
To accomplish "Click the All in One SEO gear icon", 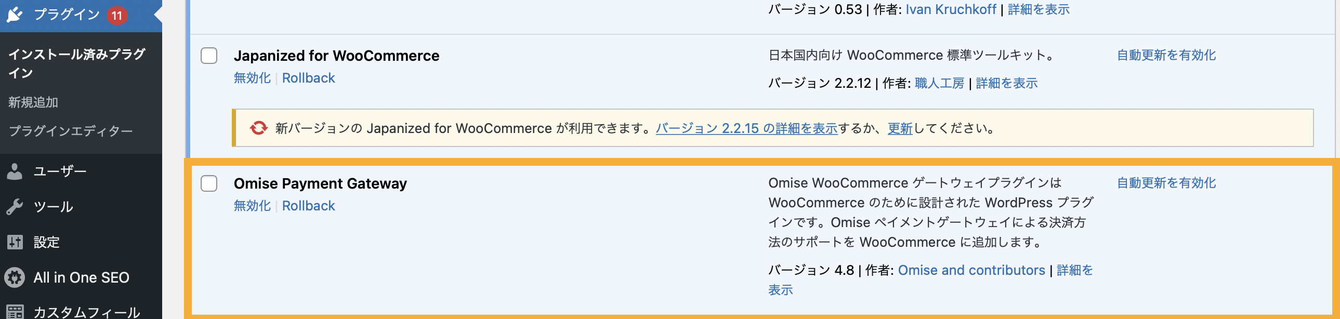I will [15, 277].
